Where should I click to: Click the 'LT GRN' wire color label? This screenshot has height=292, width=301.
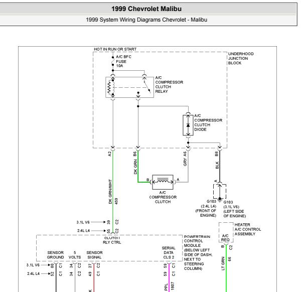(x=223, y=263)
